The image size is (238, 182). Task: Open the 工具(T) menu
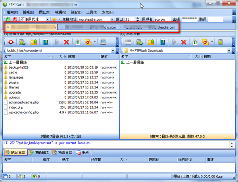point(92,12)
